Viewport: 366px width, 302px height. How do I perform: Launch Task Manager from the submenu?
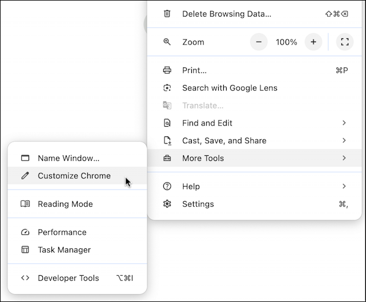click(77, 249)
